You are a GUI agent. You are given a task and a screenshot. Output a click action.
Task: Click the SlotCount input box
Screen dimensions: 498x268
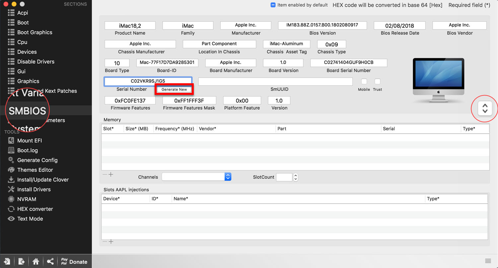tap(284, 177)
